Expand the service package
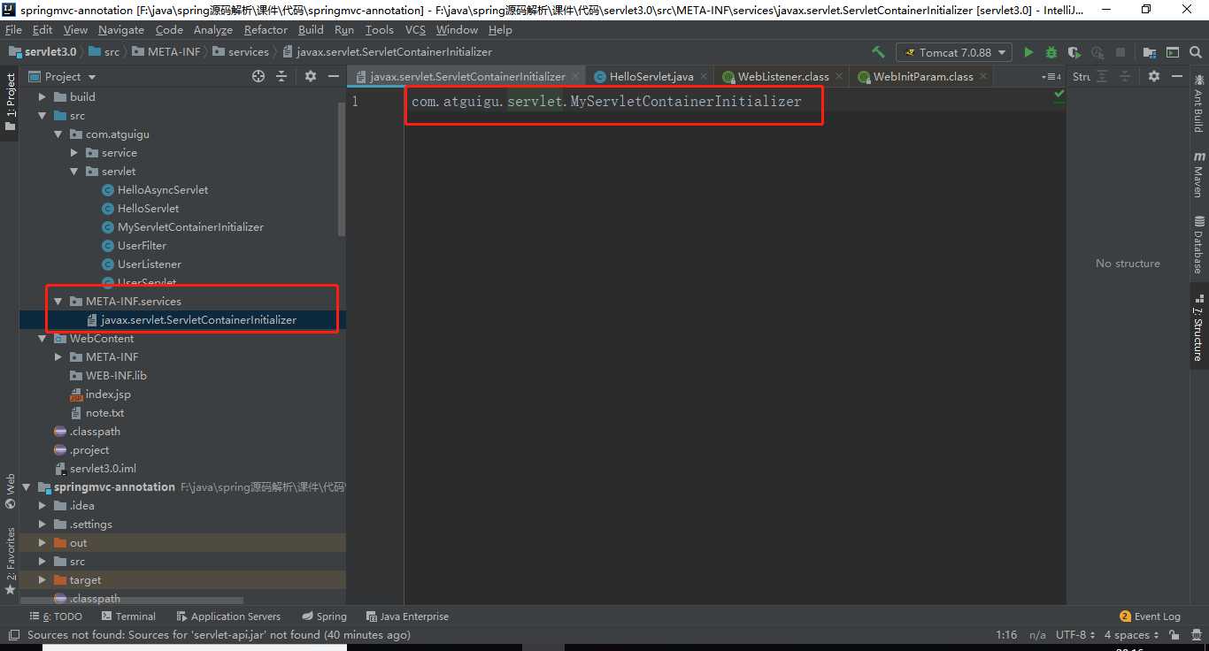Viewport: 1209px width, 651px height. [x=74, y=153]
